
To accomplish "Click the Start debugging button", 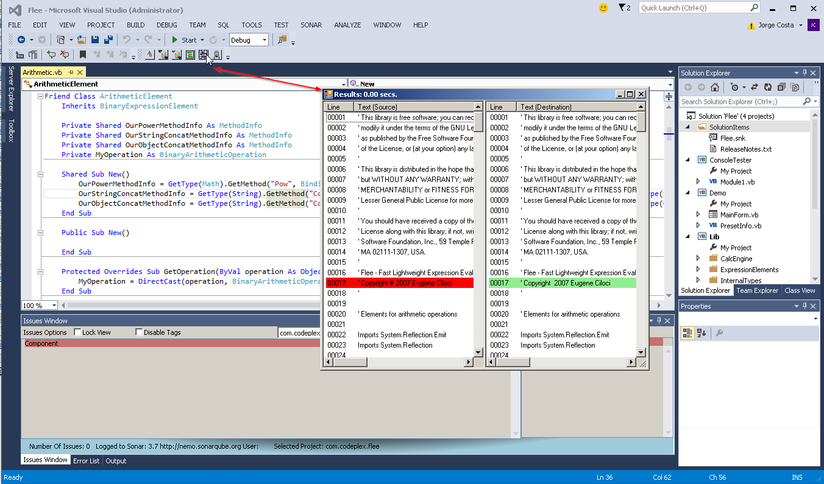I will point(183,40).
